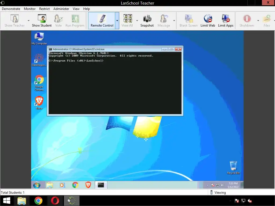Click the student's Windows 7 Start orb
Image resolution: width=275 pixels, height=206 pixels.
coord(37,185)
